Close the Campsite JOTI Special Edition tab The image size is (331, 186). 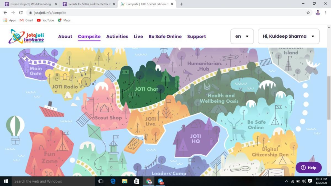pos(172,4)
